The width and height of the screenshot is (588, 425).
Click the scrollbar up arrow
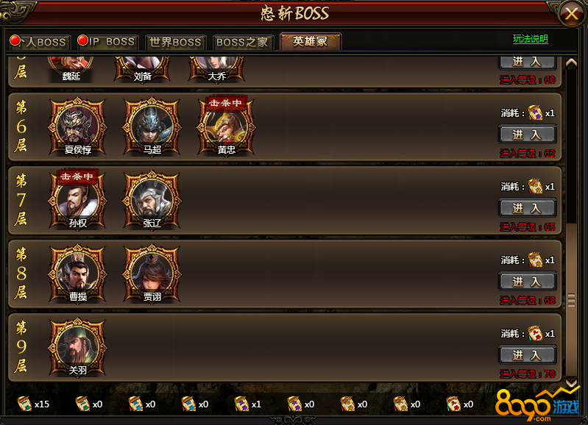pyautogui.click(x=571, y=63)
